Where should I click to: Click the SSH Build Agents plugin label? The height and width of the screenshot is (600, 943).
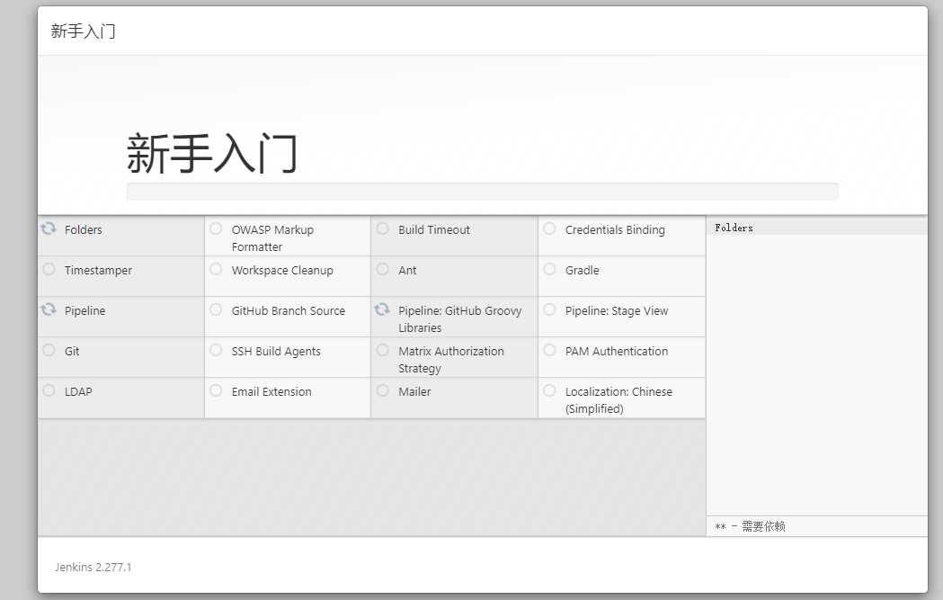point(276,352)
